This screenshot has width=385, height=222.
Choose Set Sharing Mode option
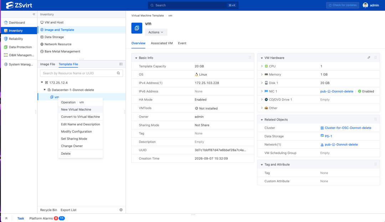click(80, 139)
